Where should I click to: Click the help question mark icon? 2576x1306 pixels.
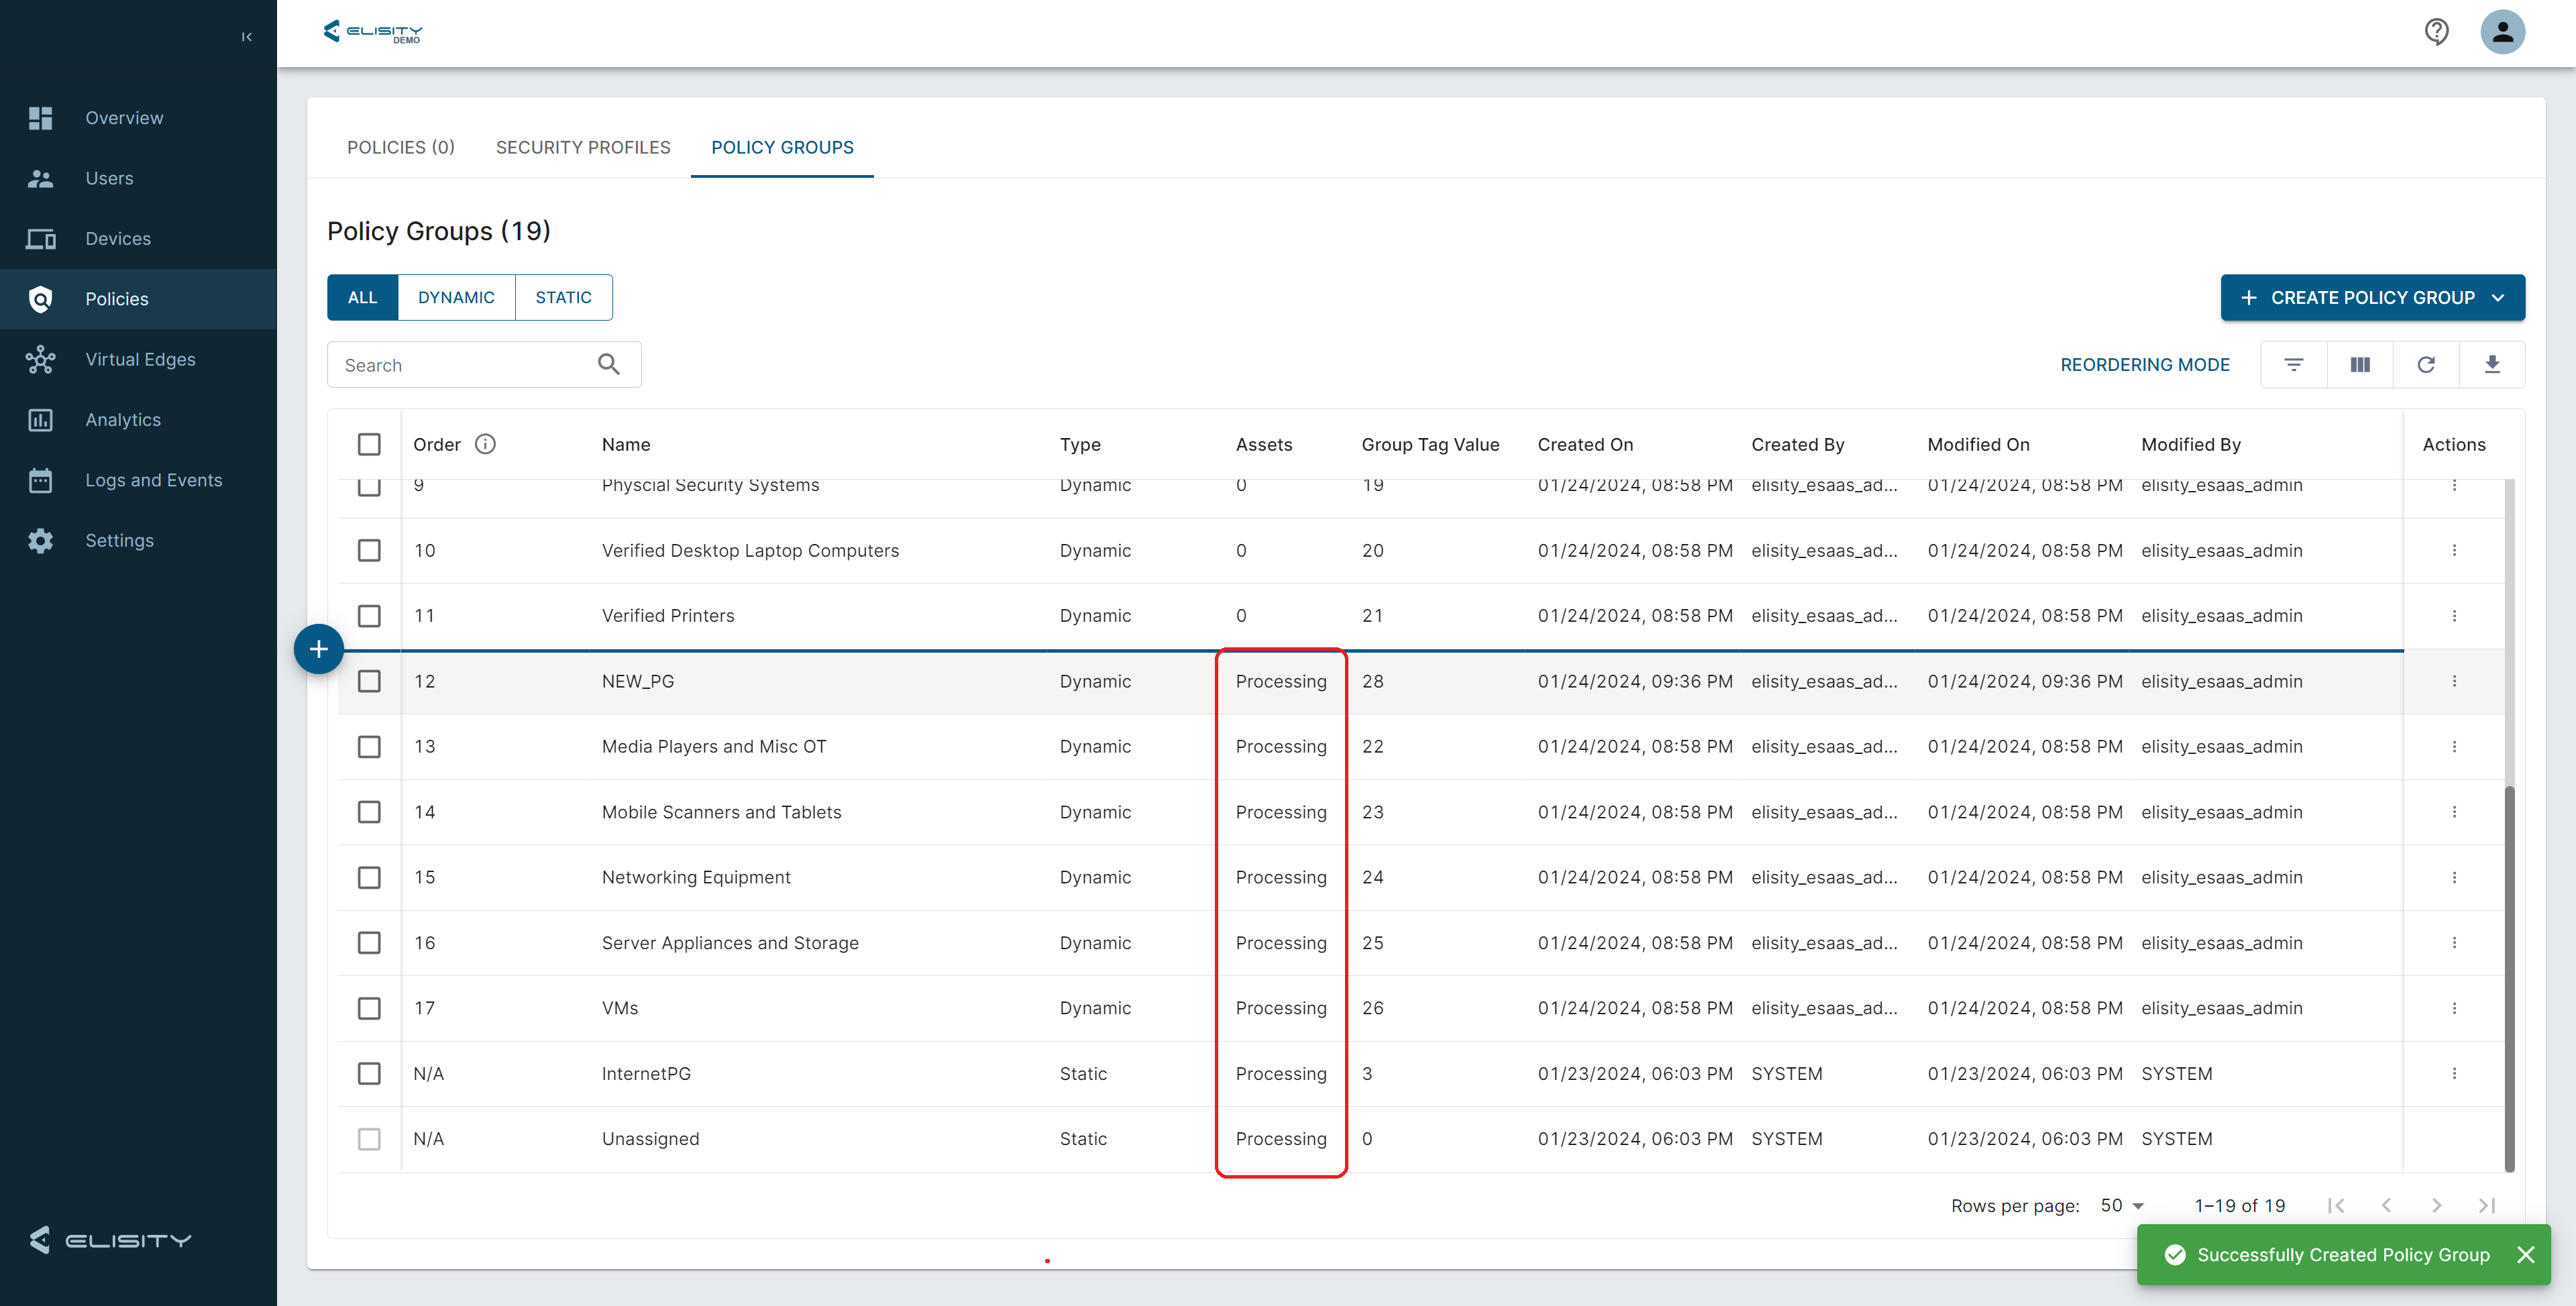click(x=2436, y=32)
